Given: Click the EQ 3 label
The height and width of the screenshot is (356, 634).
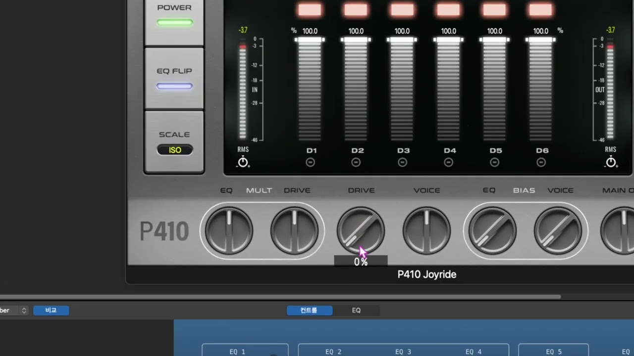Looking at the screenshot, I should [403, 352].
